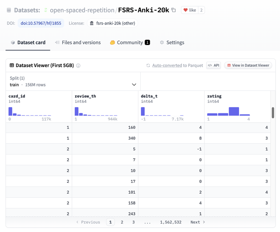Switch to the Community tab
The width and height of the screenshot is (280, 232).
pos(129,43)
